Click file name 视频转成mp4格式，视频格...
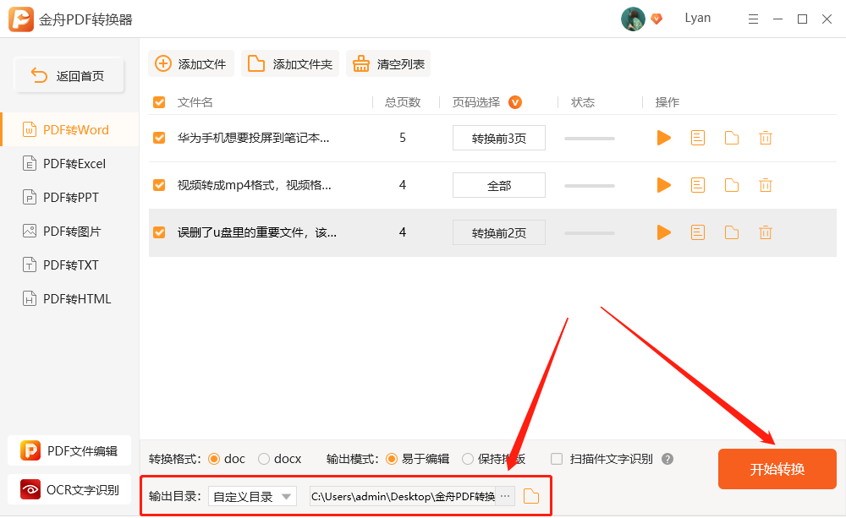Viewport: 846px width, 518px height. 254,185
